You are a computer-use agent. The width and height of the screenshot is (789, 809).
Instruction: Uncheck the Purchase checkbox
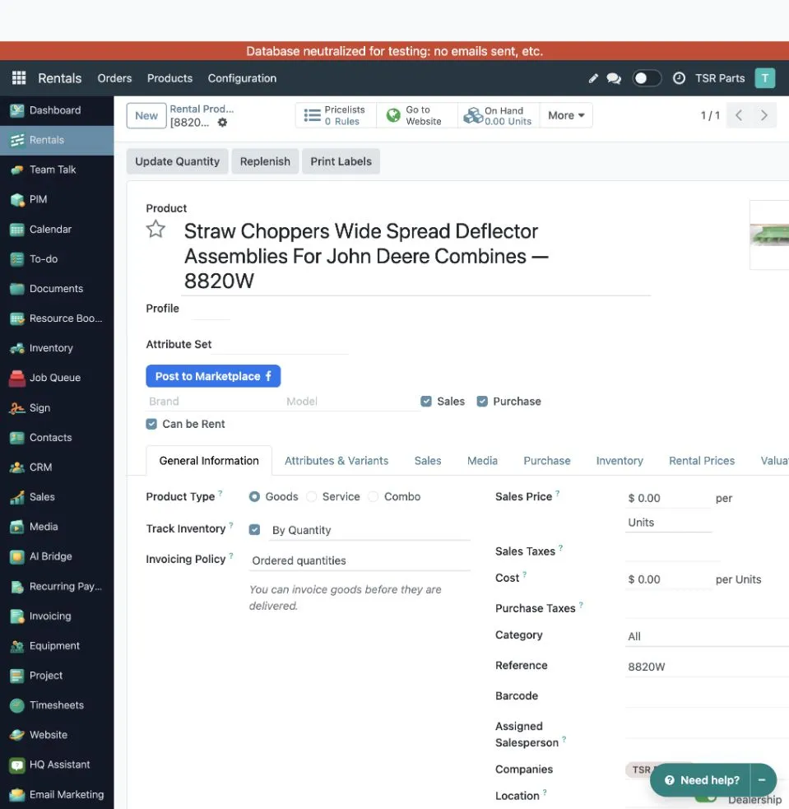[x=482, y=402]
